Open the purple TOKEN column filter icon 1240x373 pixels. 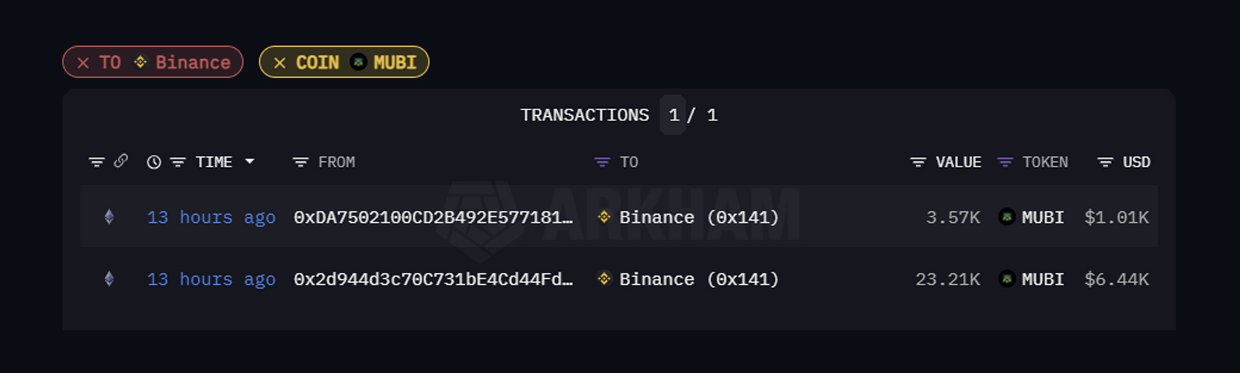pyautogui.click(x=1005, y=162)
